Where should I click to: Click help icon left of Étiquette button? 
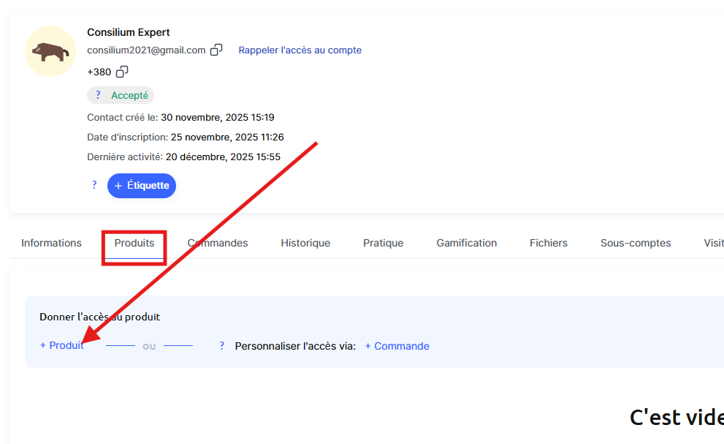(94, 185)
